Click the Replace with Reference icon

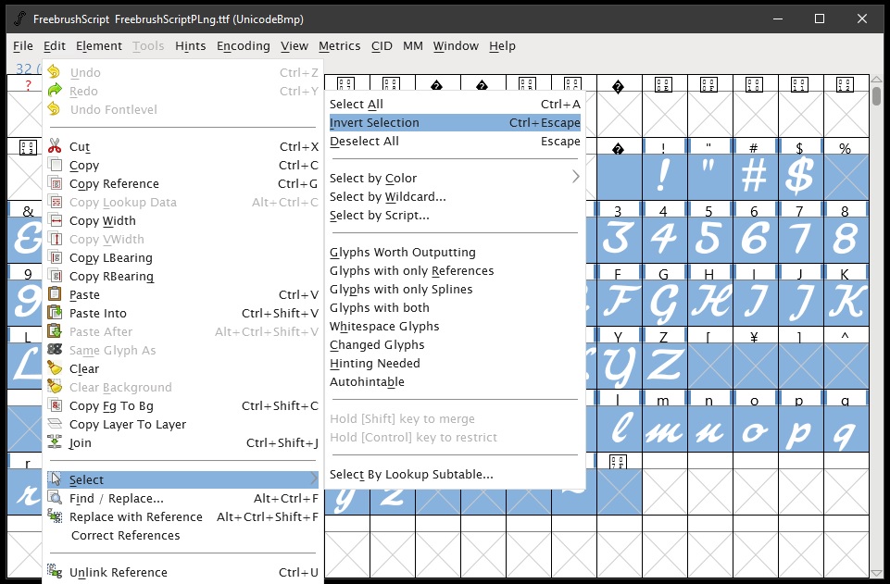pos(55,516)
